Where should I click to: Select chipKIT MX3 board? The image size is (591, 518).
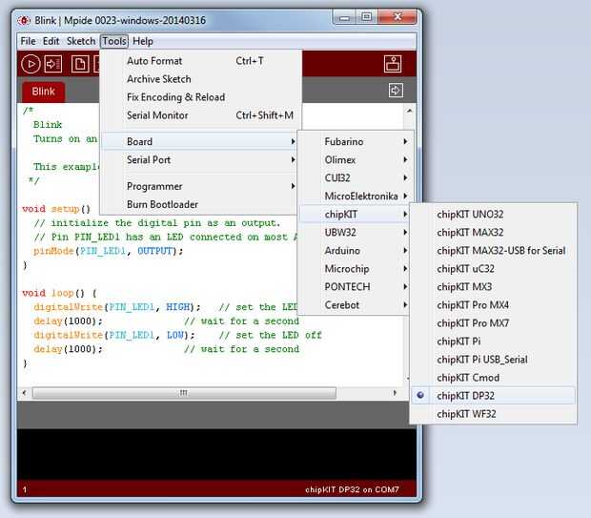coord(493,286)
